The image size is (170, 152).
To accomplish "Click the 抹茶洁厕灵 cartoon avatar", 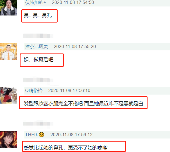I will point(8,51).
